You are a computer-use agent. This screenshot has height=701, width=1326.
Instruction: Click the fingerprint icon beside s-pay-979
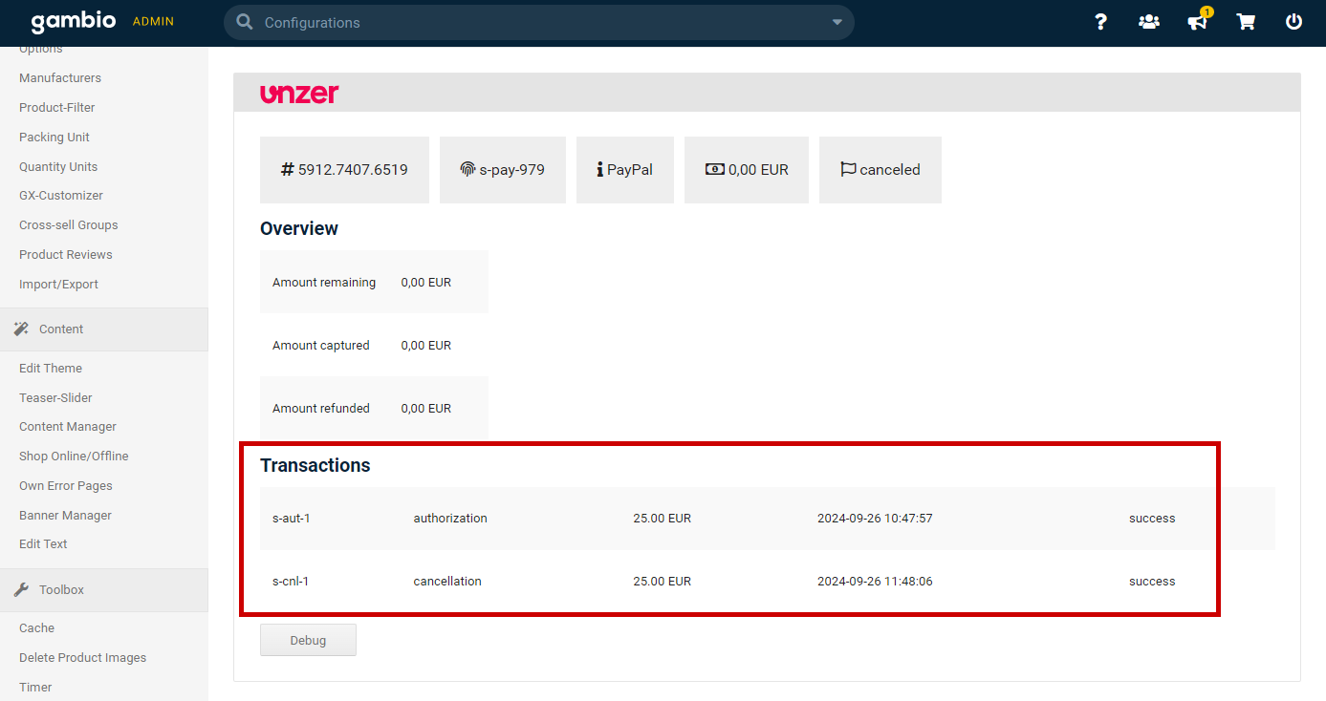467,169
